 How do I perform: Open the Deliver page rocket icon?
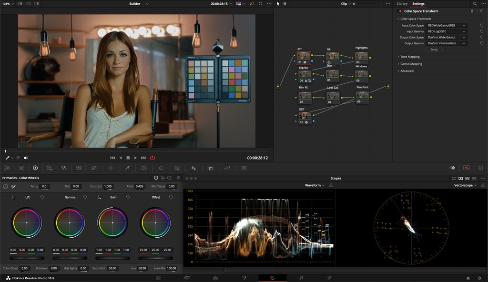pyautogui.click(x=329, y=277)
